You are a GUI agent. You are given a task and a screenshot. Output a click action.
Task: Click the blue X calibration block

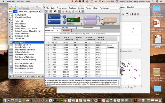point(54,17)
